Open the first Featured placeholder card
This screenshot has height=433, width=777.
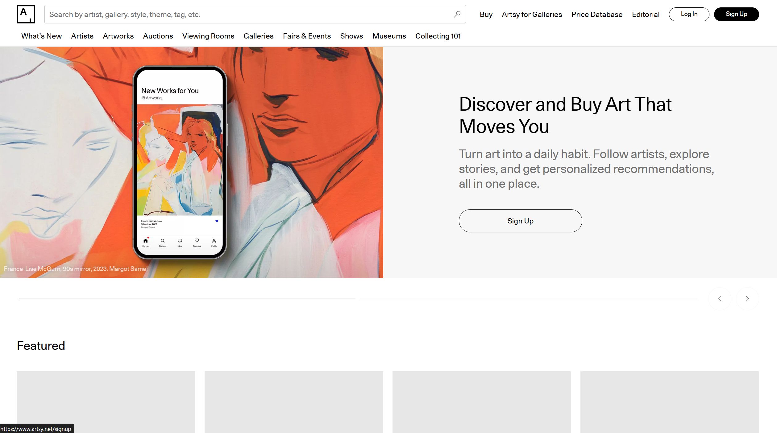pyautogui.click(x=106, y=402)
